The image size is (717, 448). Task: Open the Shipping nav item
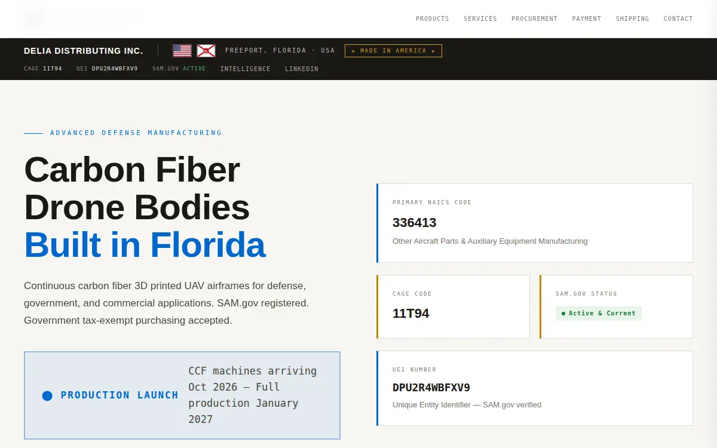coord(632,19)
